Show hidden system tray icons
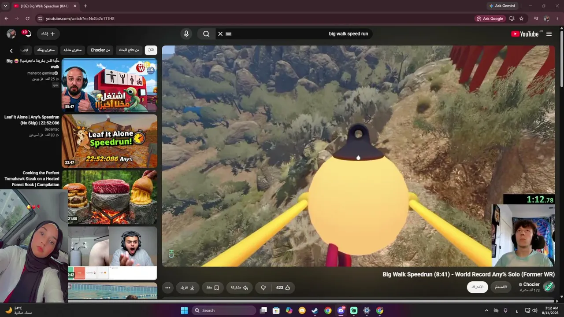Viewport: 564px width, 317px height. 486,310
